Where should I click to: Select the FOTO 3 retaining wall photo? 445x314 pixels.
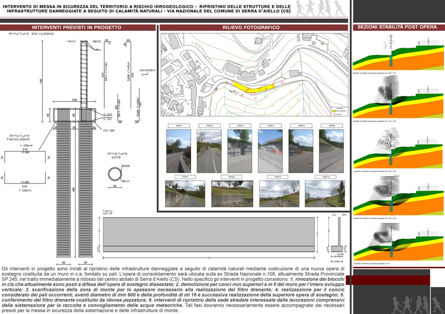coord(240,151)
